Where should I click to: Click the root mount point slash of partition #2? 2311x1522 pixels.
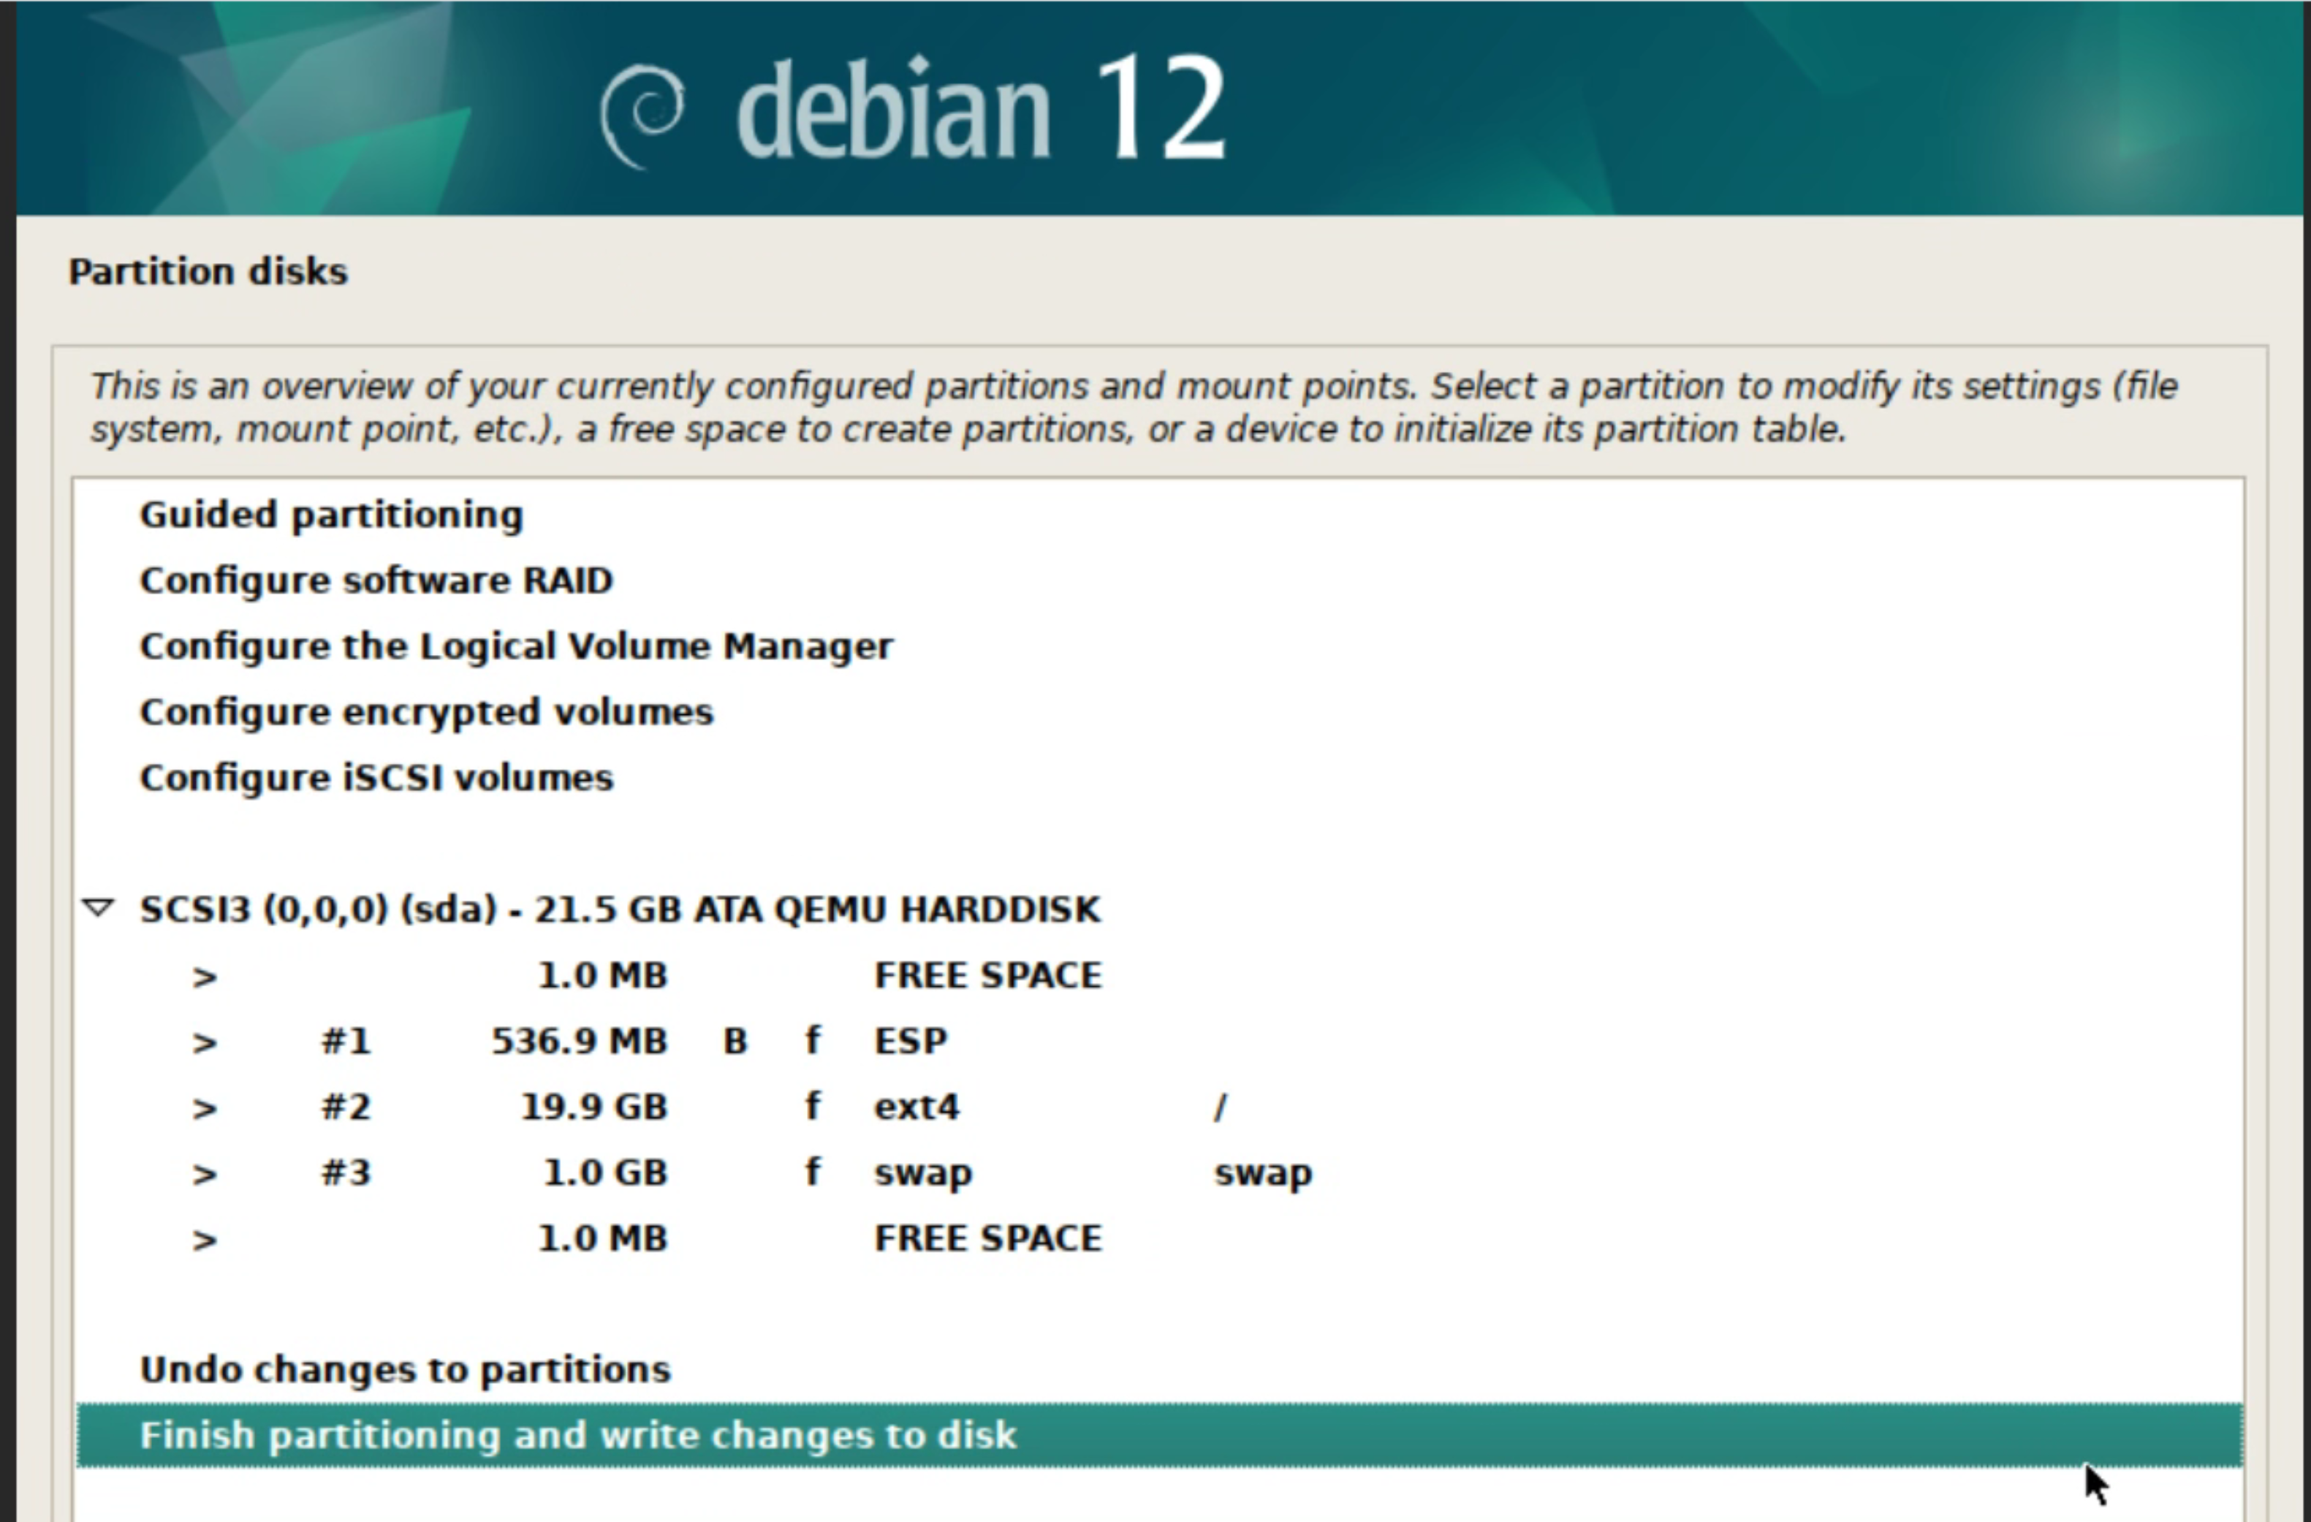tap(1221, 1108)
